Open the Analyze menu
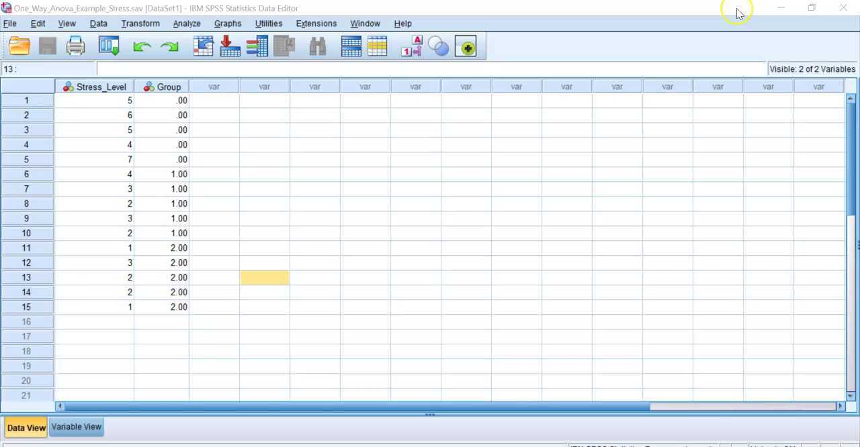 tap(186, 23)
